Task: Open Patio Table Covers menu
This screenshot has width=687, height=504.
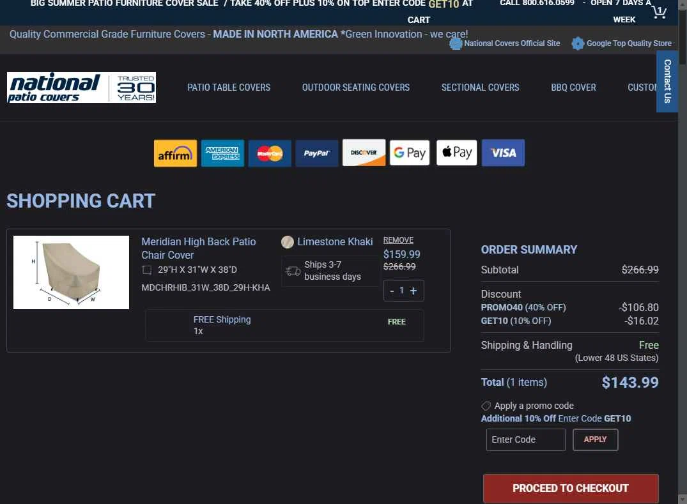Action: pos(229,88)
